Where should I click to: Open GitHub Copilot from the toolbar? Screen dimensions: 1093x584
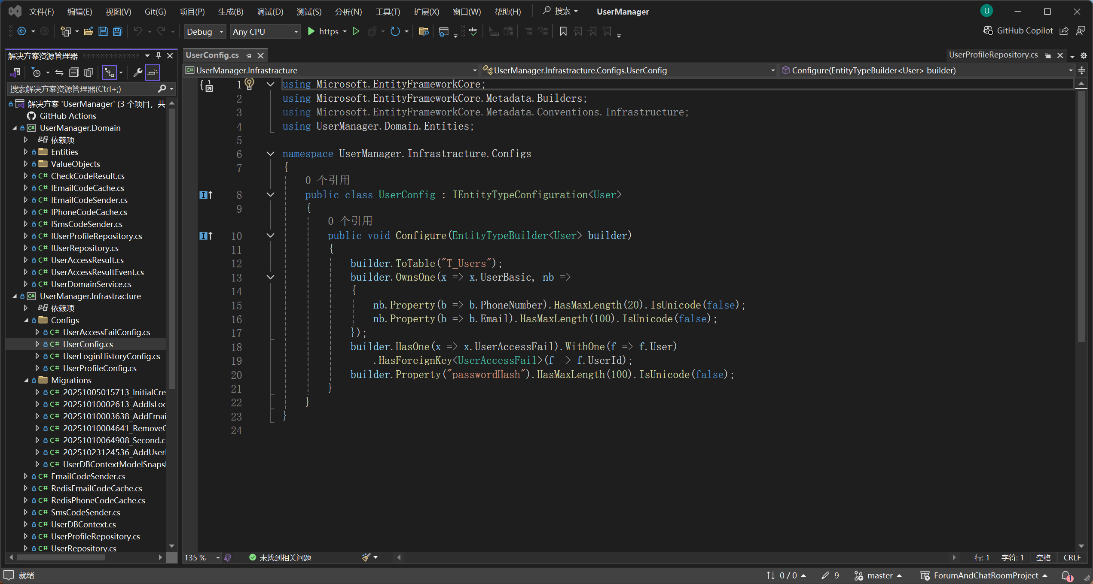(x=1019, y=31)
